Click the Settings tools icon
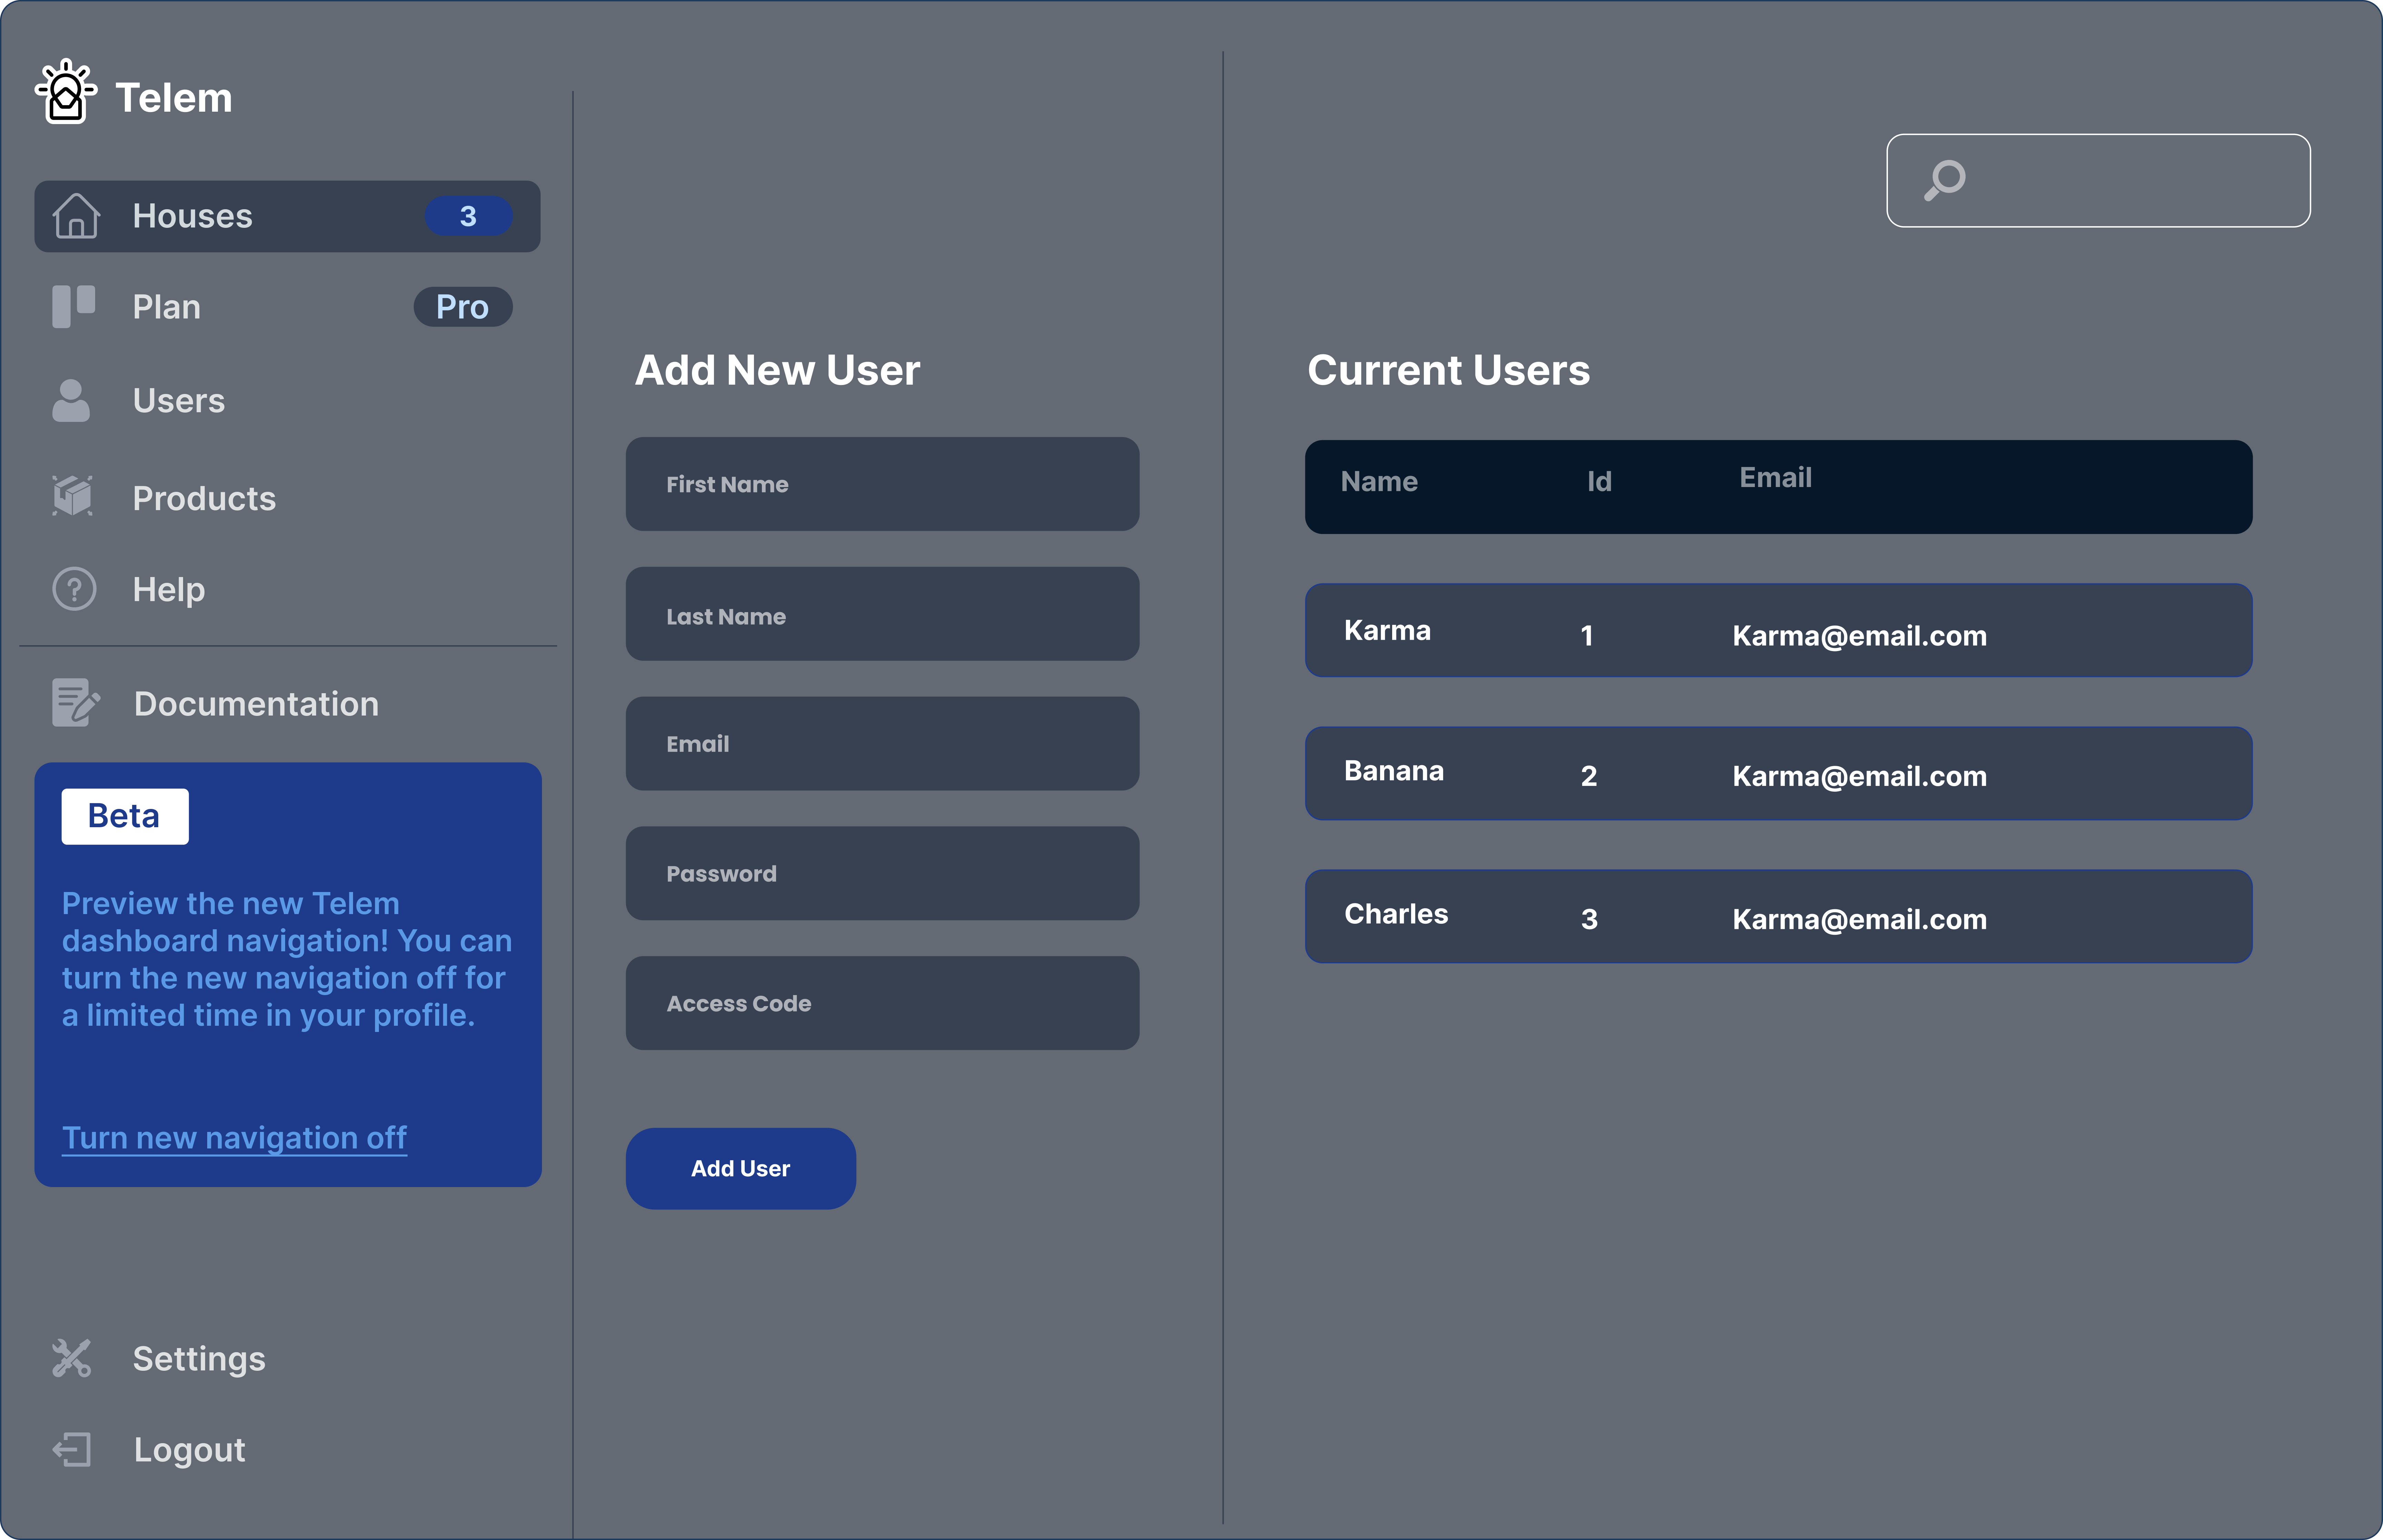 (72, 1358)
